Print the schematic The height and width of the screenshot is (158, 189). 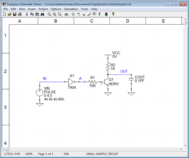pyautogui.click(x=20, y=14)
